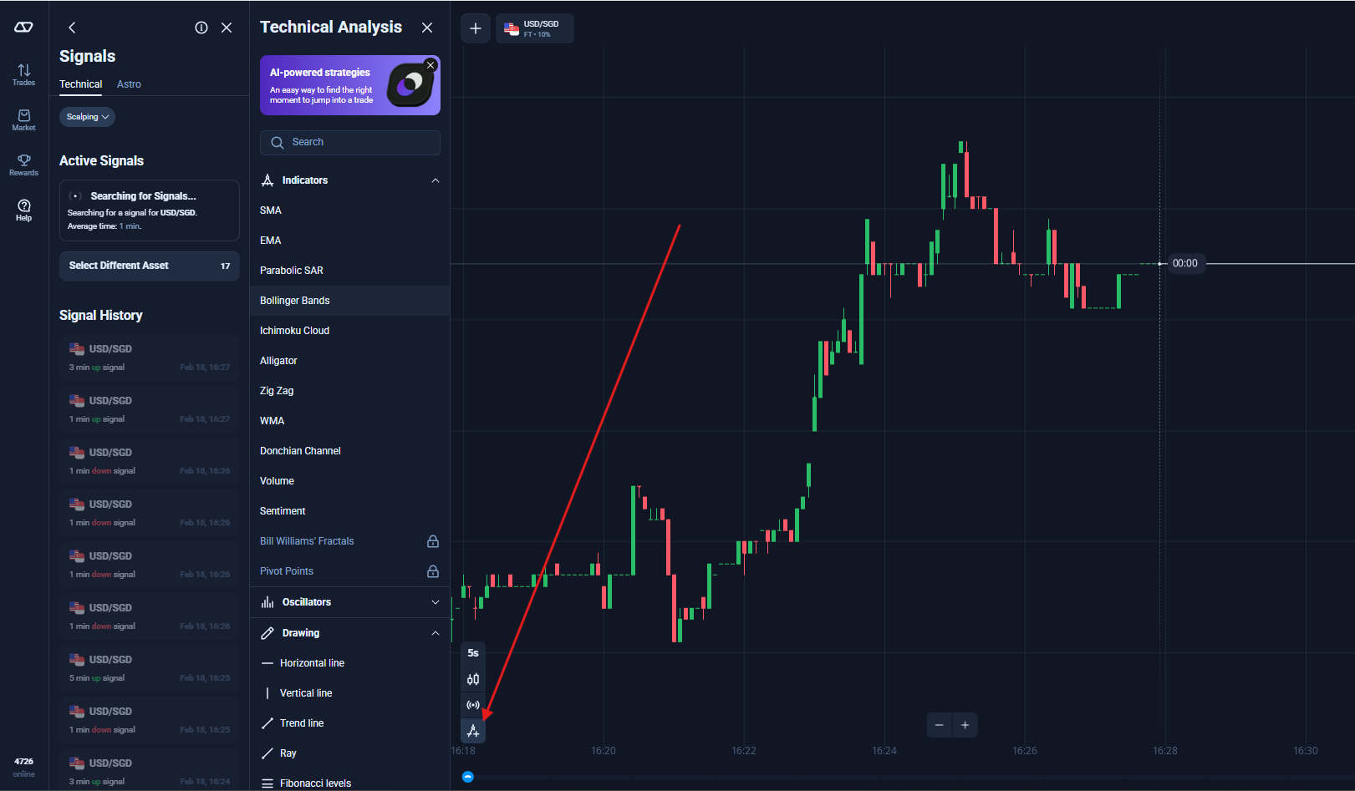Click the platform logo icon
The width and height of the screenshot is (1355, 791).
23,28
